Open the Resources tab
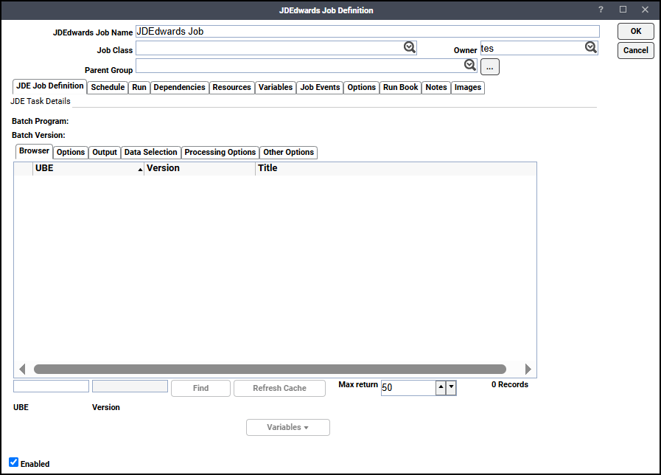 [x=232, y=87]
